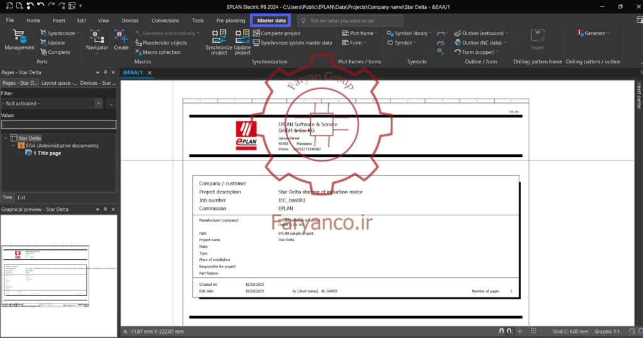The height and width of the screenshot is (338, 643).
Task: Open the Form dropdown
Action: pos(354,43)
